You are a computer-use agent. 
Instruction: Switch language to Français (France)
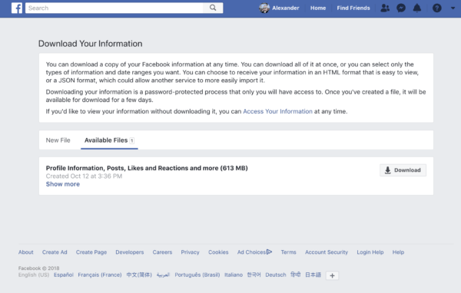click(100, 275)
